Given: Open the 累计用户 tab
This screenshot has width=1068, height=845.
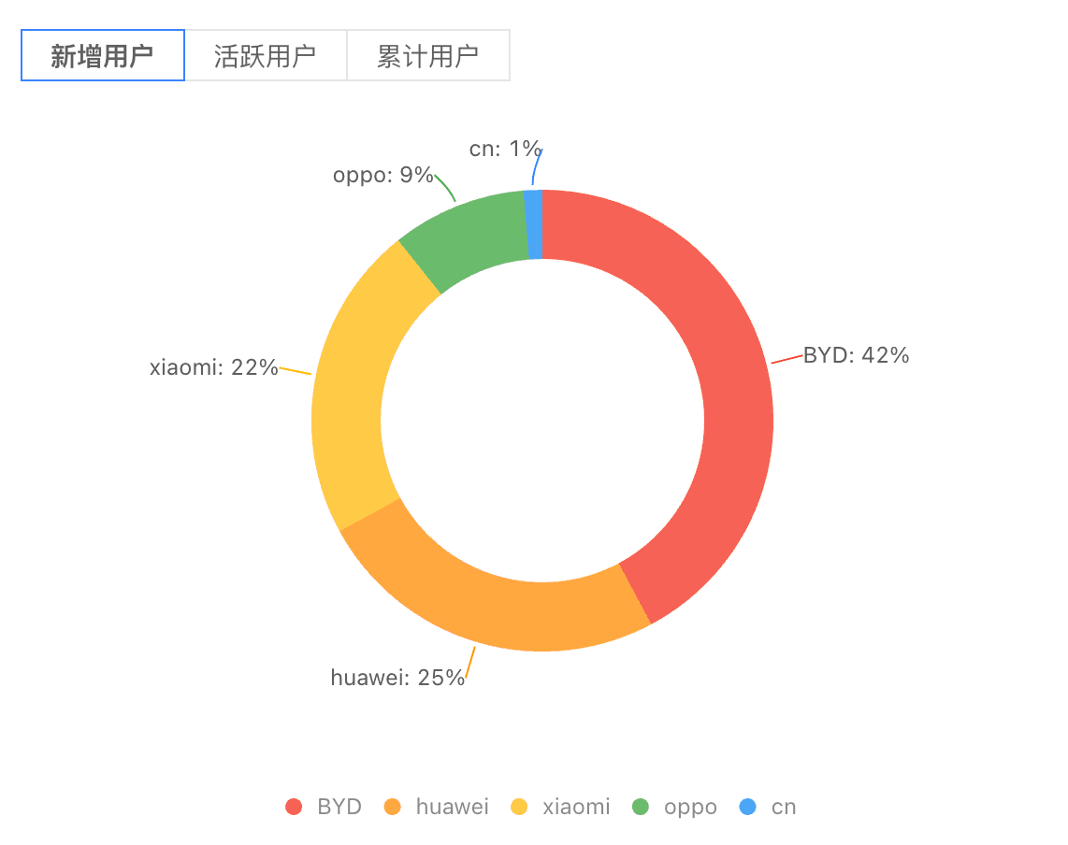Looking at the screenshot, I should 428,55.
